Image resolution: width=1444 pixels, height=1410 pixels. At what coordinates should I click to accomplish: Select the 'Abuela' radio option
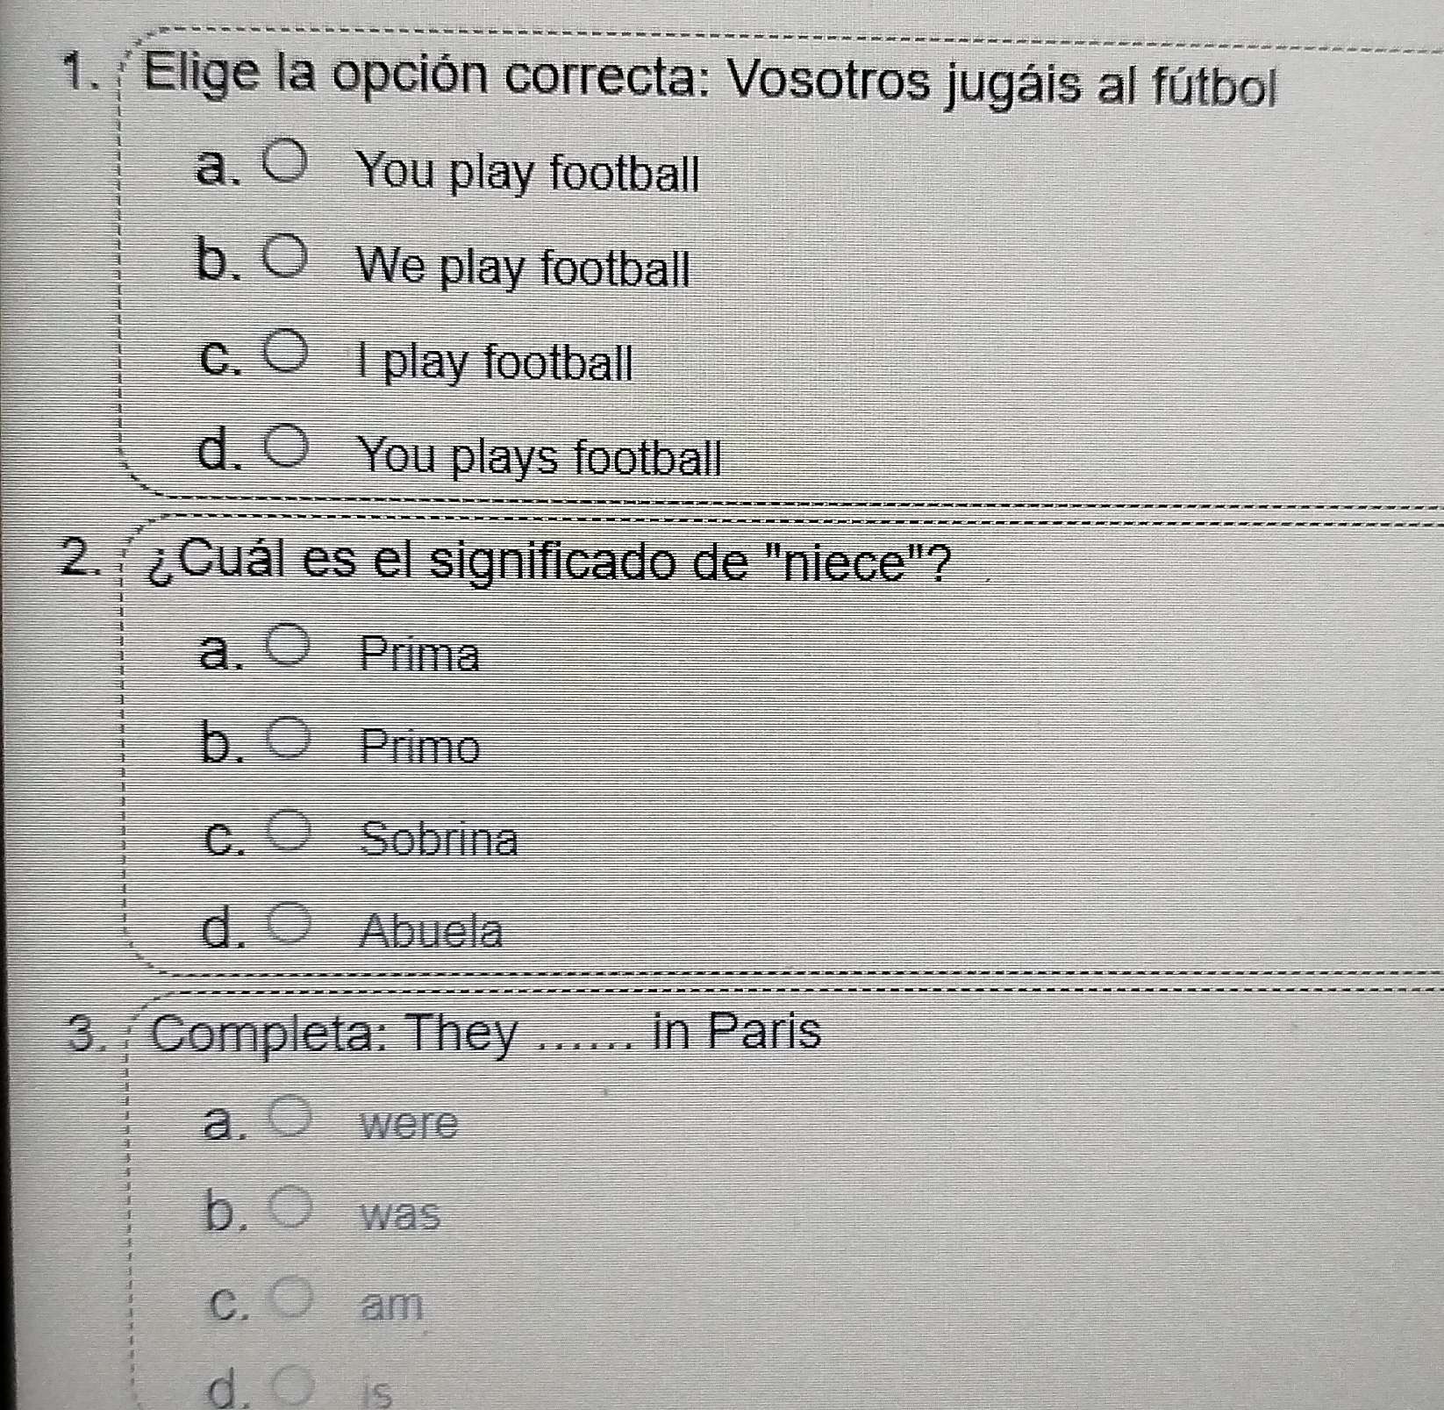(290, 921)
